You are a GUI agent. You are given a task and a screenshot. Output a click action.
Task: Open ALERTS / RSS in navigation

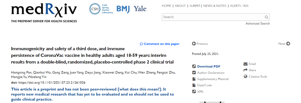coord(239,6)
